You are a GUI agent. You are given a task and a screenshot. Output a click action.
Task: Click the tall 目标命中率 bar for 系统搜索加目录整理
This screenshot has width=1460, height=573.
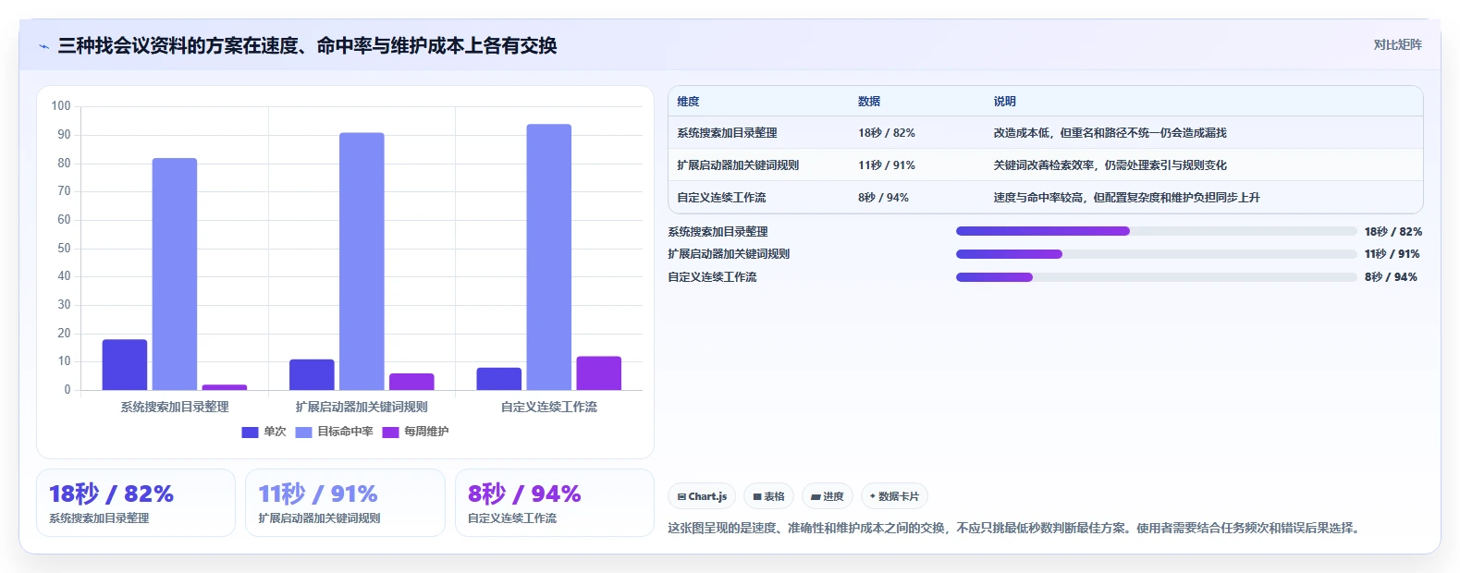(175, 274)
